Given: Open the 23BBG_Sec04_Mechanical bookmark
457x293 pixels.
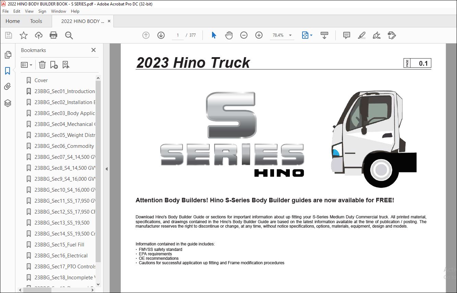Looking at the screenshot, I should pyautogui.click(x=64, y=124).
